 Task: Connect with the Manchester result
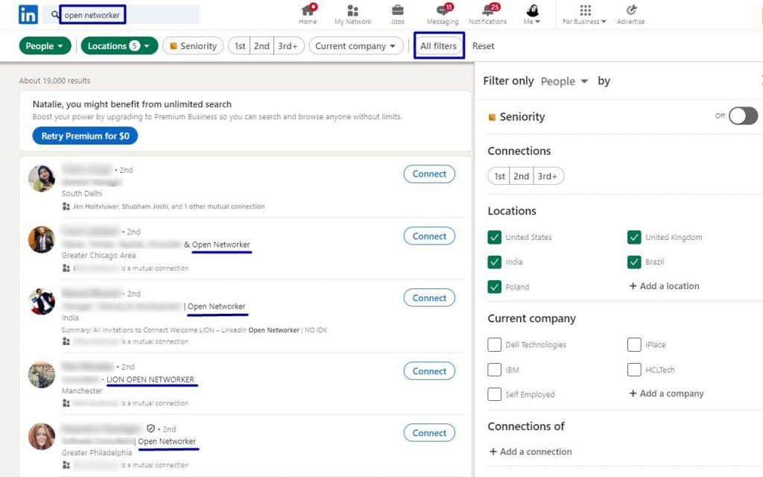pyautogui.click(x=429, y=371)
